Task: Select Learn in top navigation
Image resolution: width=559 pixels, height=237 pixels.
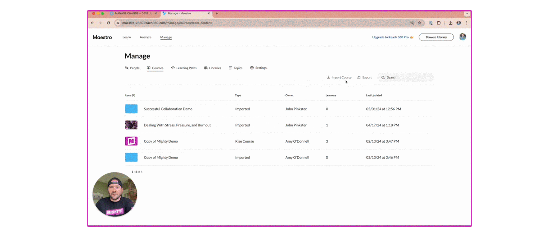Action: (x=127, y=37)
